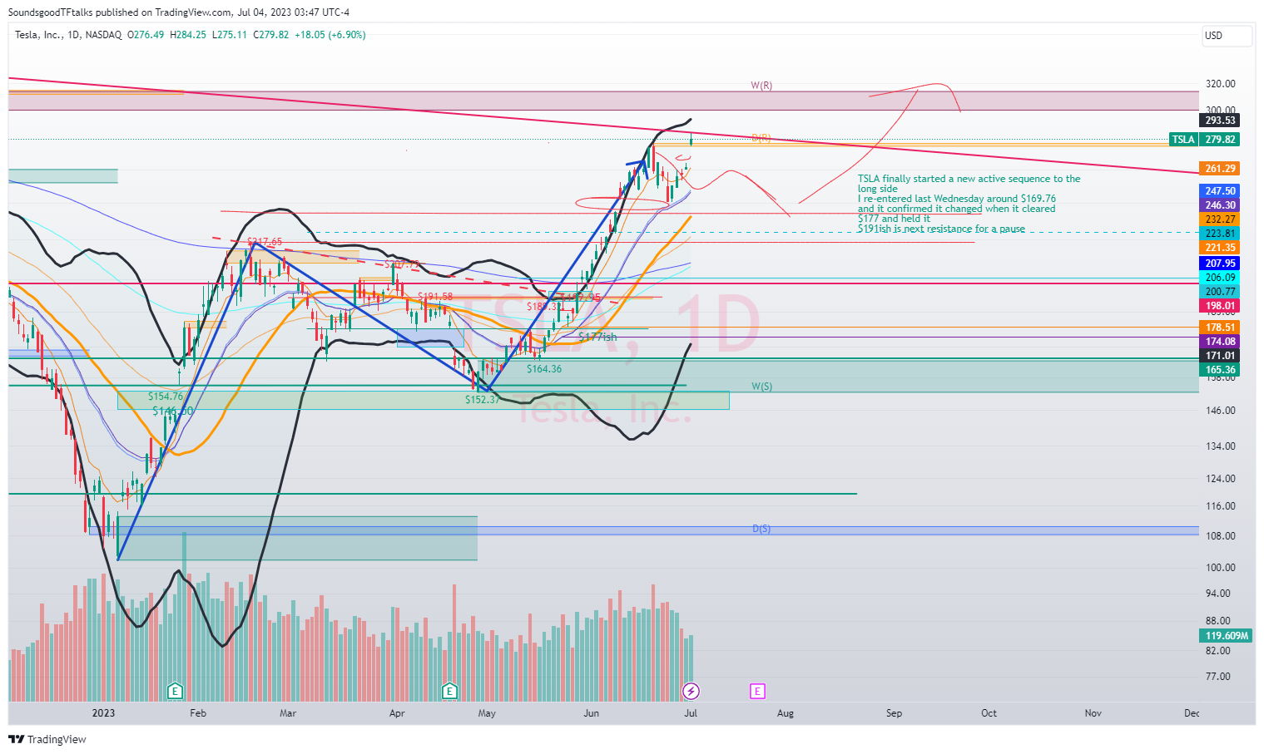Click the +18.05 (+6.90%) change value

(330, 35)
